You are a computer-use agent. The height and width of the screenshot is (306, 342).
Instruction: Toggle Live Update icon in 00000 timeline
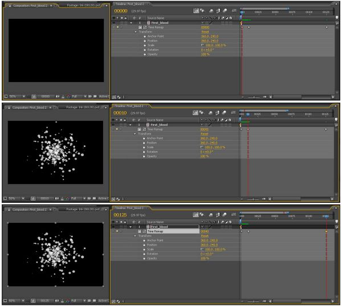(202, 10)
